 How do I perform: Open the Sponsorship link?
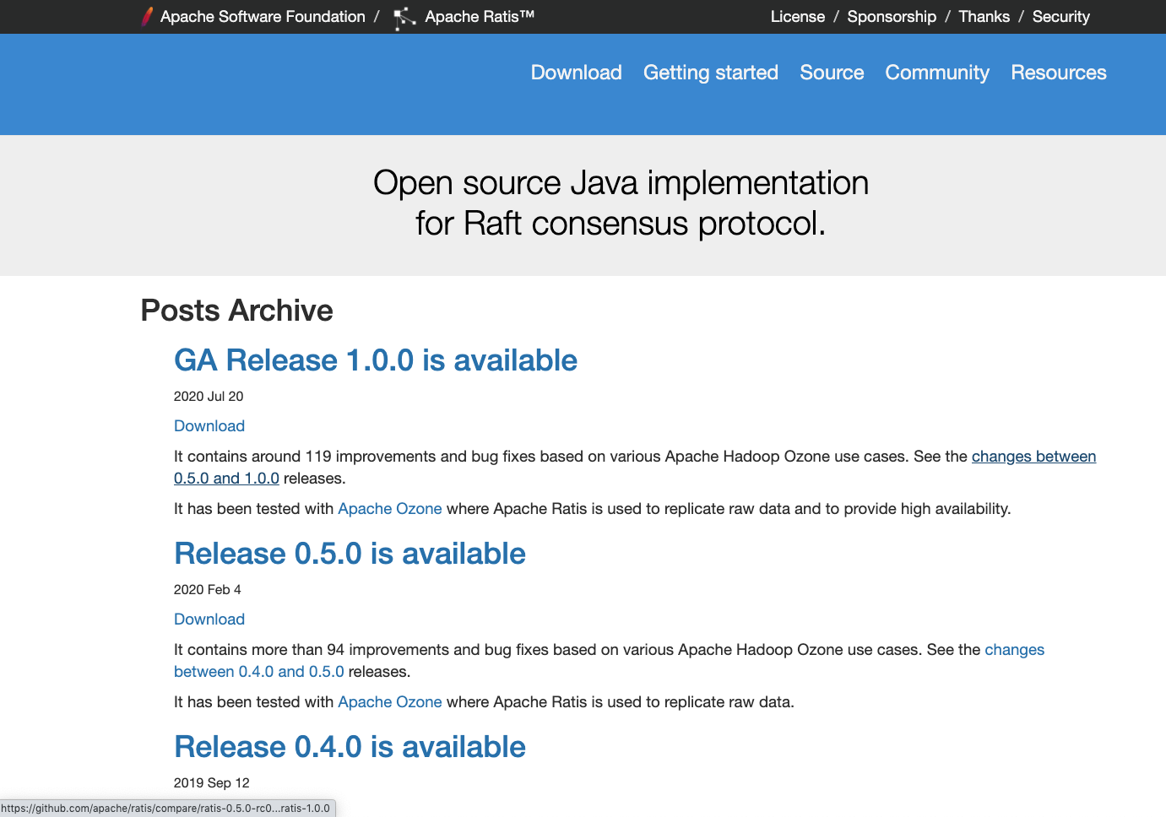click(892, 17)
